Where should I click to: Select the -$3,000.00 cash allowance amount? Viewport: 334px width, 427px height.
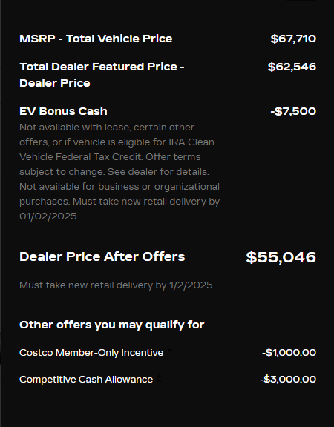(x=288, y=380)
